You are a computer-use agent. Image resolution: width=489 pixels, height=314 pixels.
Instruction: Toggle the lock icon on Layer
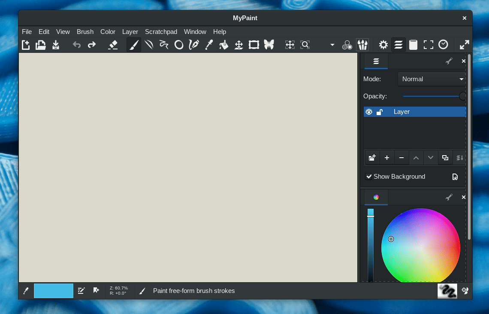tap(380, 112)
